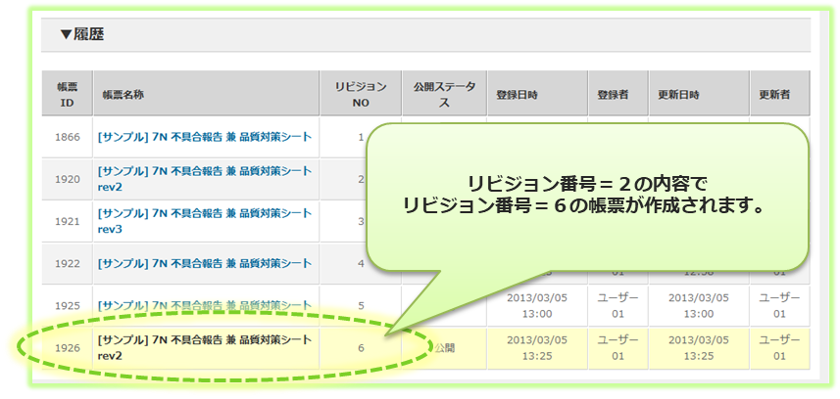Click the 更新者 column header
This screenshot has width=840, height=399.
pos(774,96)
